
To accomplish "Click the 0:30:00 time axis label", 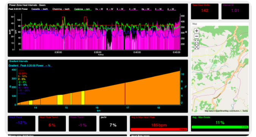I will tap(58, 52).
